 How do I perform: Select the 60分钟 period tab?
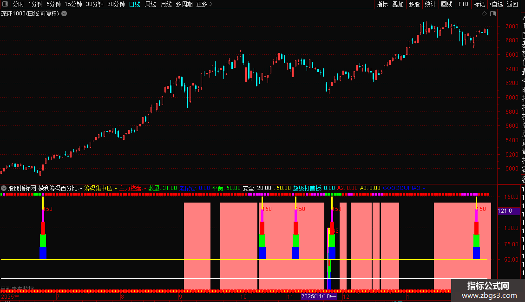(116, 4)
